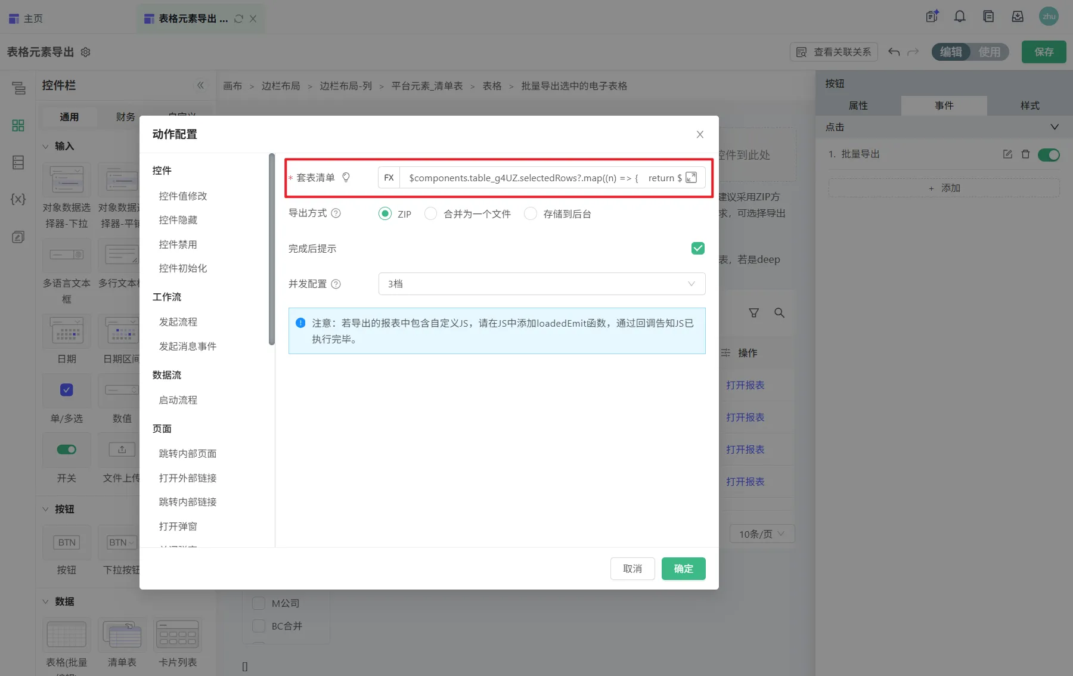
Task: Open the data table sidebar icon
Action: [x=18, y=162]
